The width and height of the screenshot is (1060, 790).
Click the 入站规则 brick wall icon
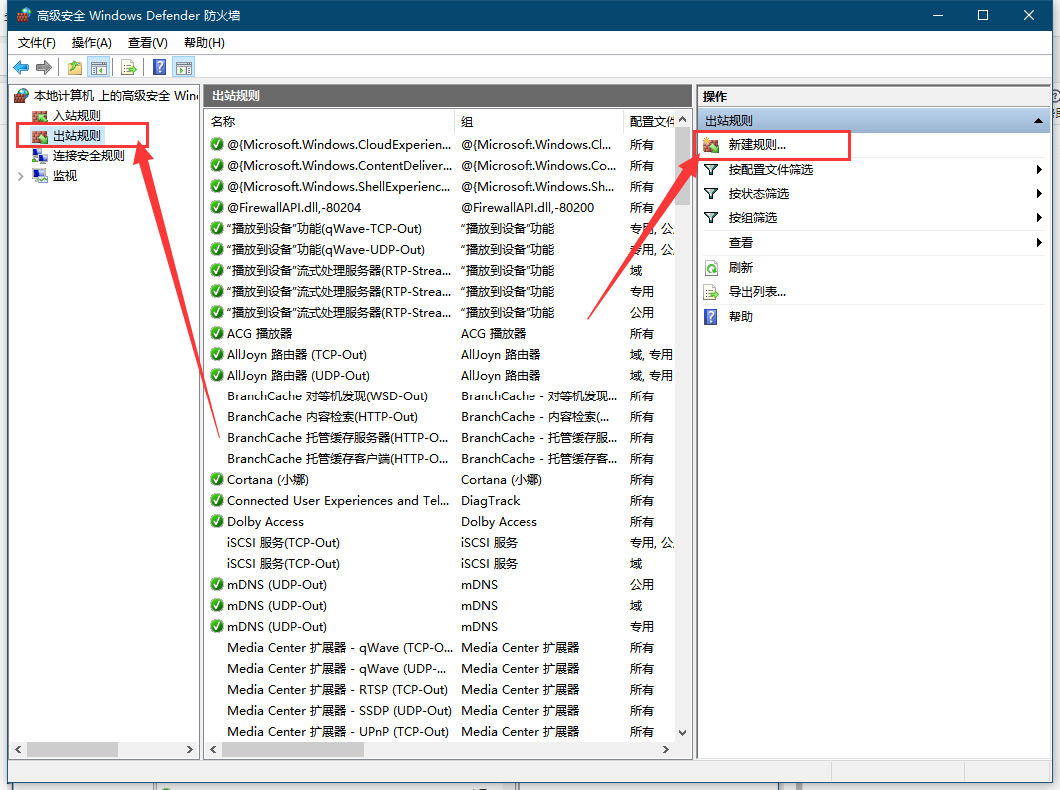point(40,116)
